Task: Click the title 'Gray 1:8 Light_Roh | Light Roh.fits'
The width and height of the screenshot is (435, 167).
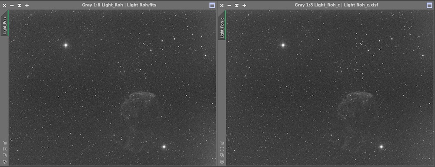Action: 119,5
